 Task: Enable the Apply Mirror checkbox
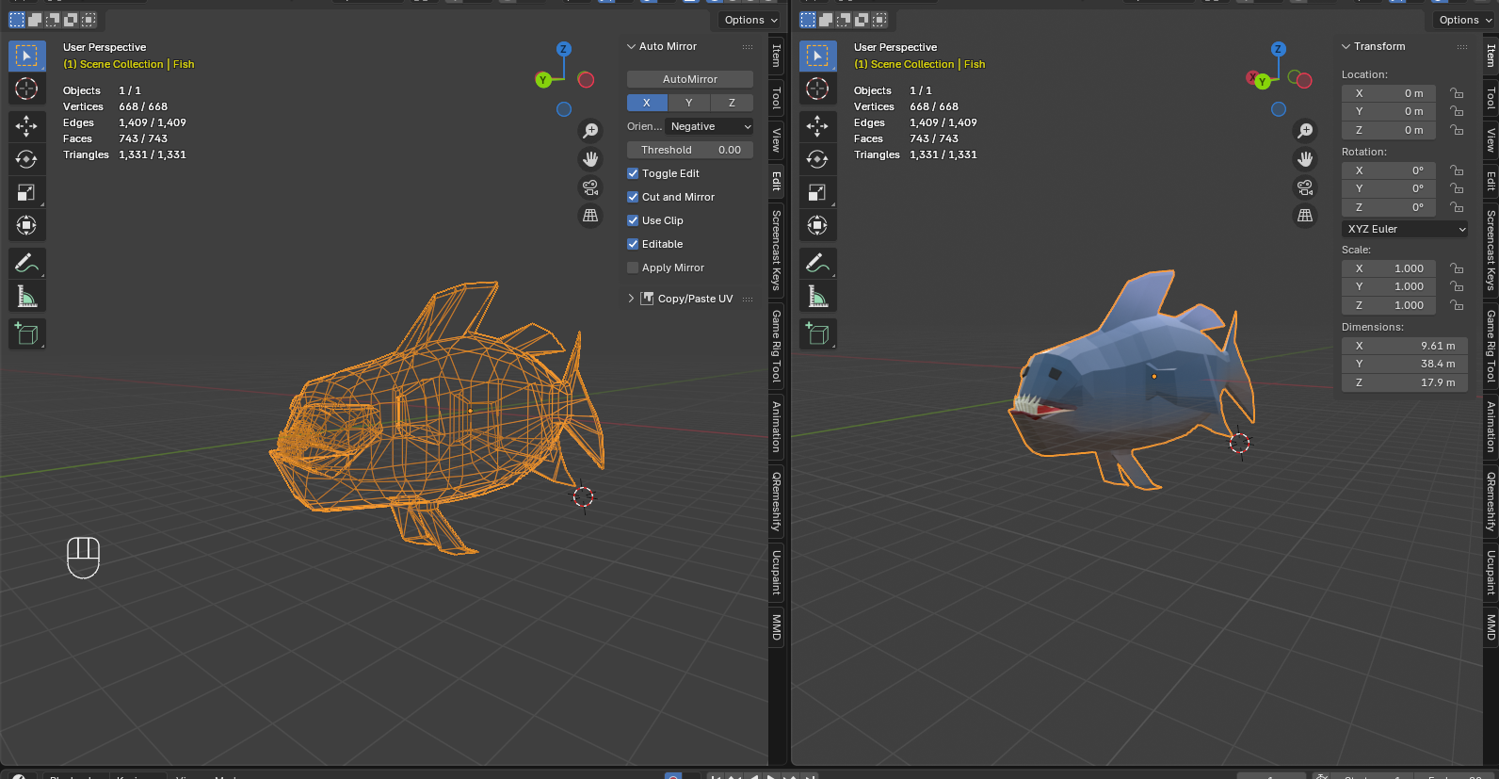coord(633,268)
